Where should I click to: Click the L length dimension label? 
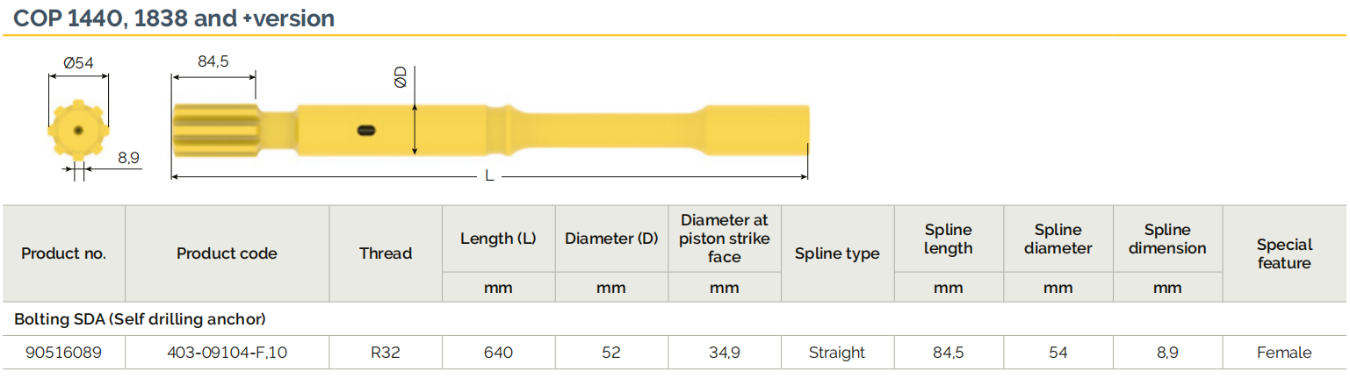coord(489,176)
